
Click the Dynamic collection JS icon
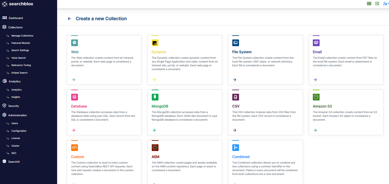(x=155, y=43)
